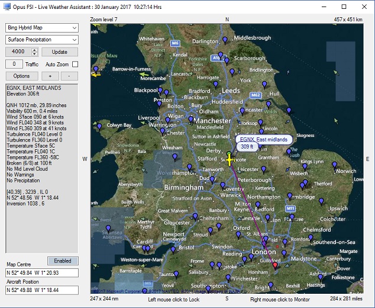Zoom out with the - button
This screenshot has width=375, height=308.
[x=69, y=76]
